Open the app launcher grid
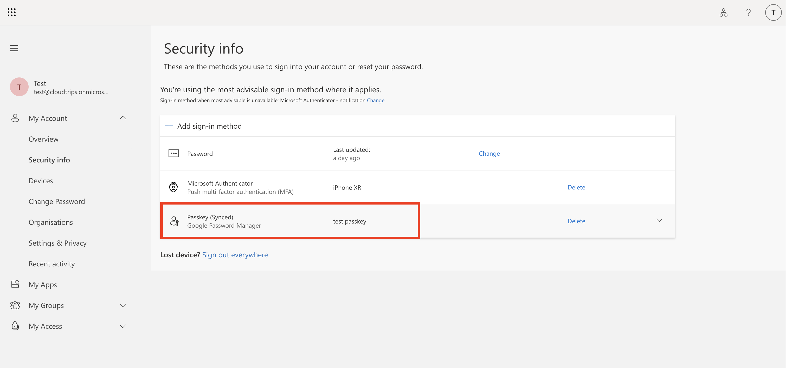 [x=12, y=12]
